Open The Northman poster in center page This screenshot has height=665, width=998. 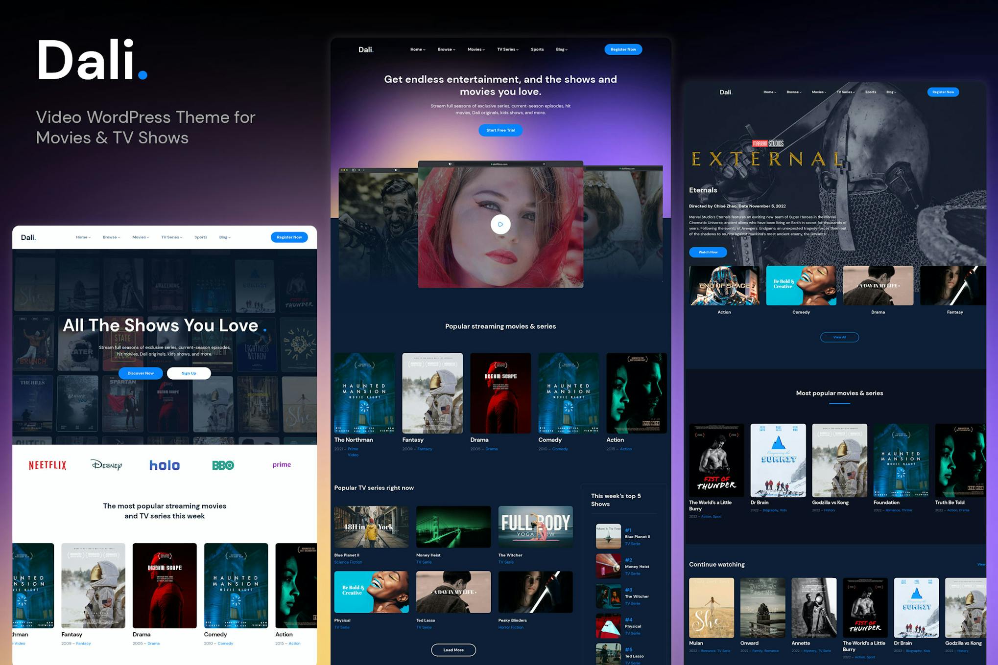pos(364,393)
